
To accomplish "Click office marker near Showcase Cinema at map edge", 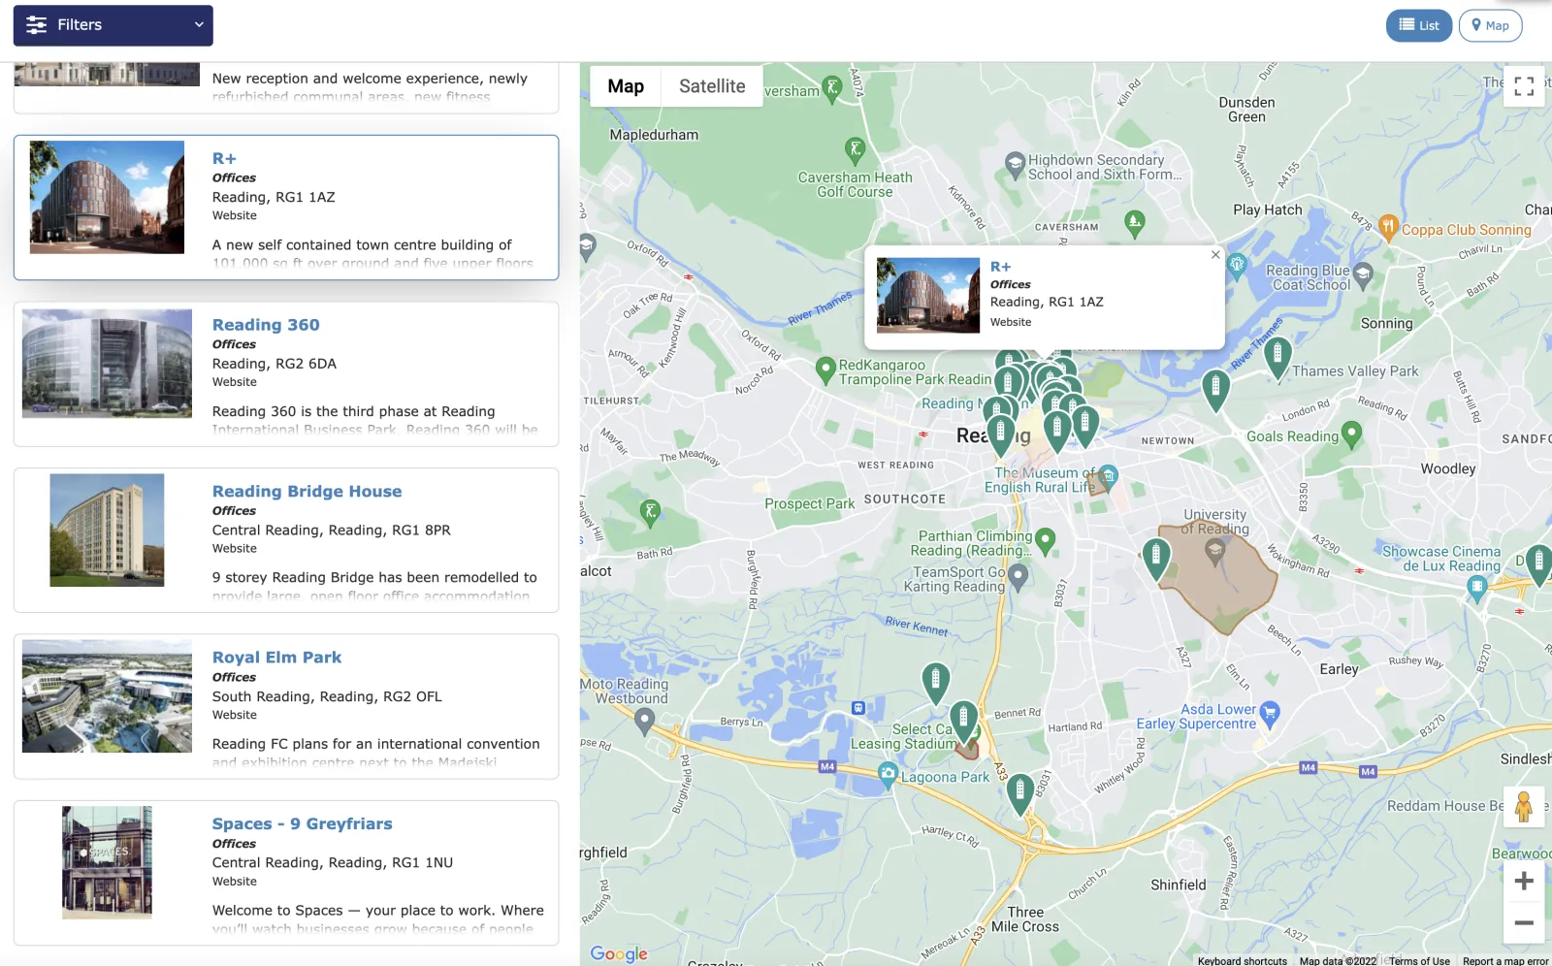I will 1538,564.
